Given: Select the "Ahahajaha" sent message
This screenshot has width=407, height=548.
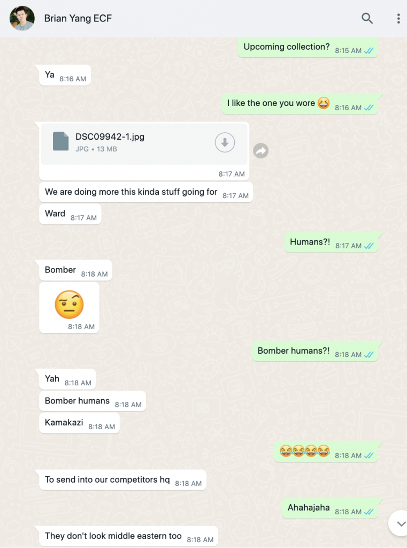Looking at the screenshot, I should [x=330, y=508].
